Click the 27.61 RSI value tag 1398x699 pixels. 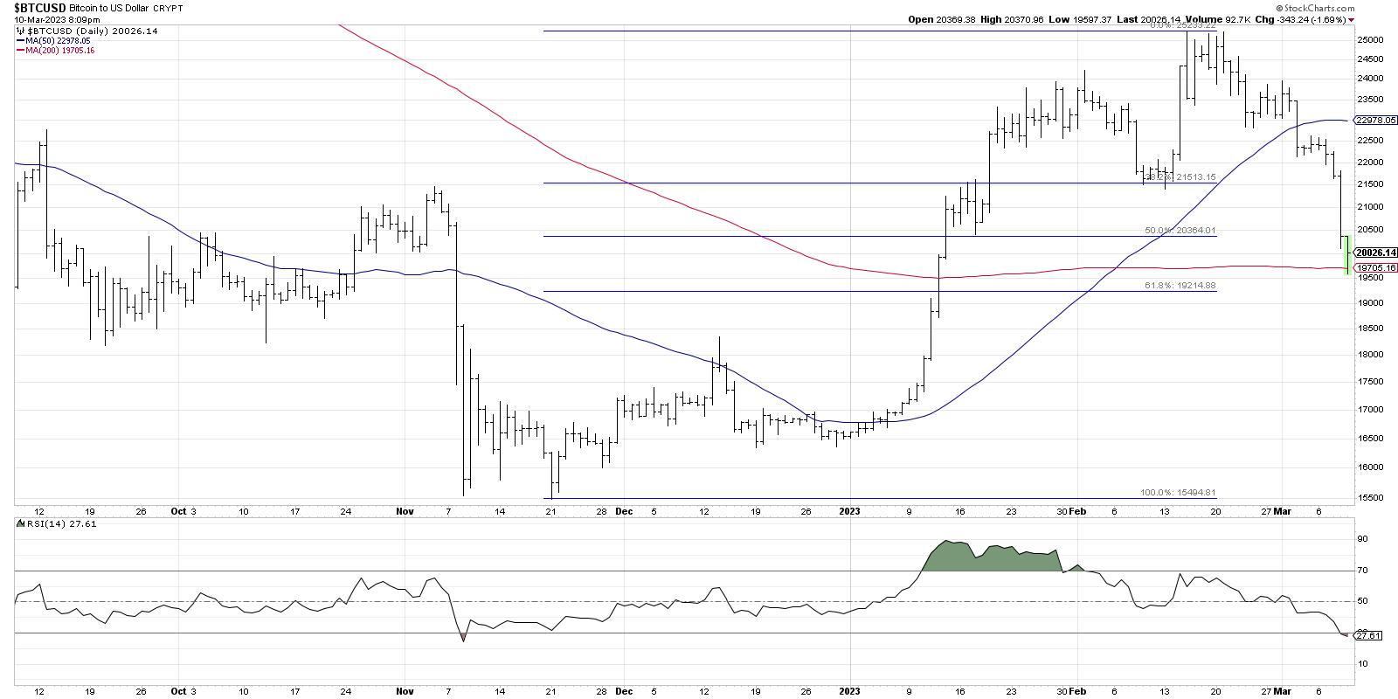click(1367, 636)
